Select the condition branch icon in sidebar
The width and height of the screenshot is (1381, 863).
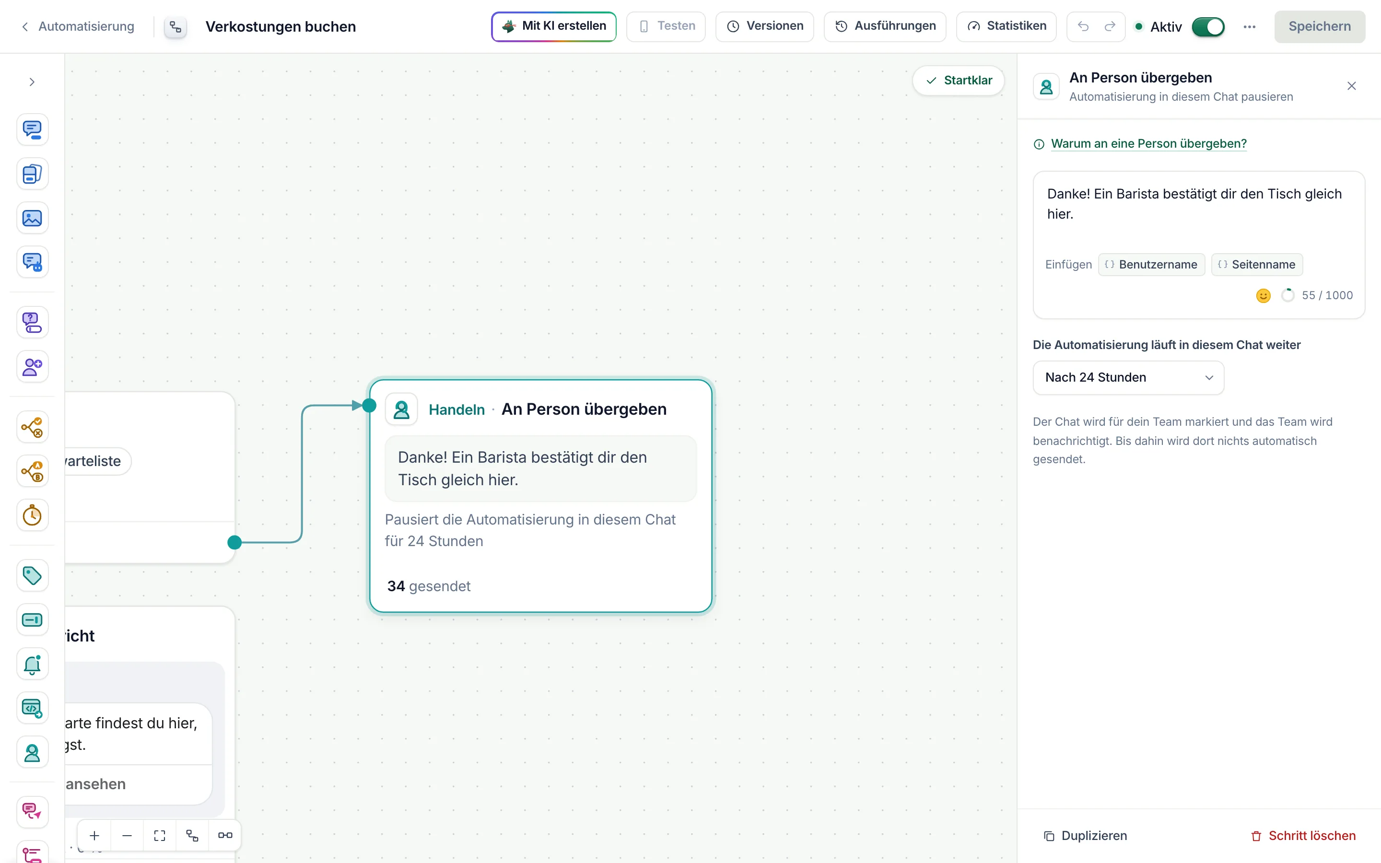[x=32, y=427]
